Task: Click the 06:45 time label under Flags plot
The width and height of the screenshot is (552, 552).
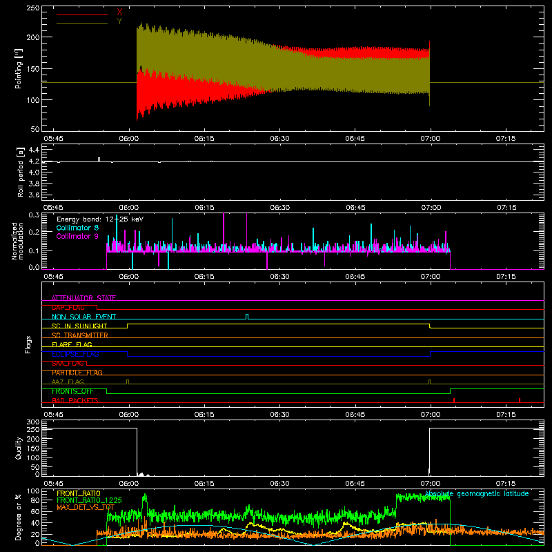Action: pos(355,415)
